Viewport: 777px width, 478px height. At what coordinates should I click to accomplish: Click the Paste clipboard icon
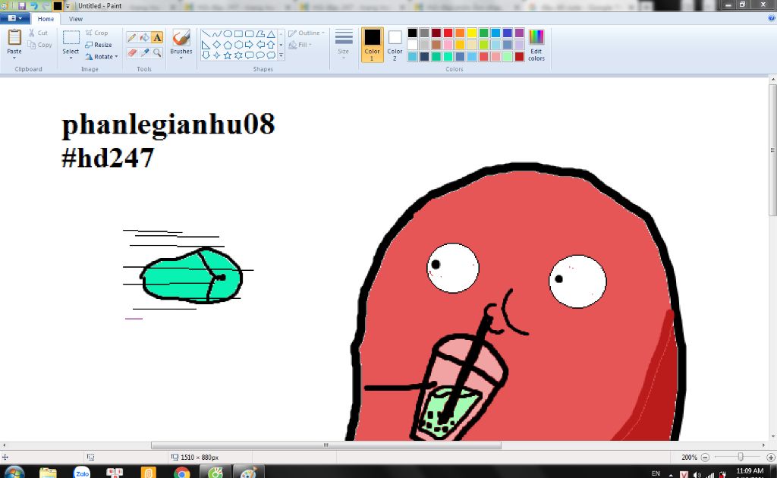pyautogui.click(x=14, y=38)
